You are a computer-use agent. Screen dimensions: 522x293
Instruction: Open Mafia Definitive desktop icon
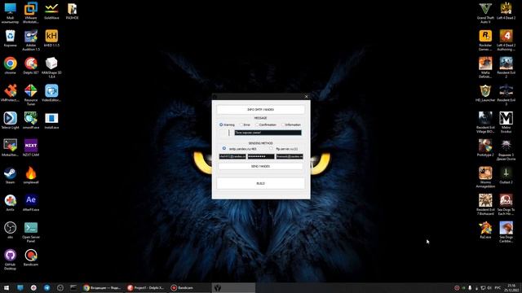485,68
